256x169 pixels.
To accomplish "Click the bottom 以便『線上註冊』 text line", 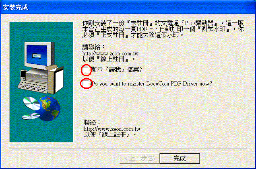I will point(110,134).
